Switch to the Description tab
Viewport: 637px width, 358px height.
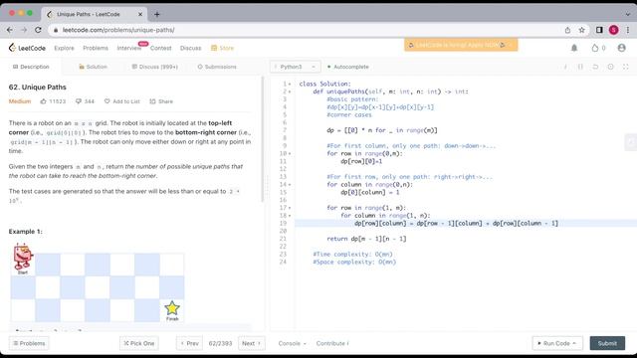(31, 67)
